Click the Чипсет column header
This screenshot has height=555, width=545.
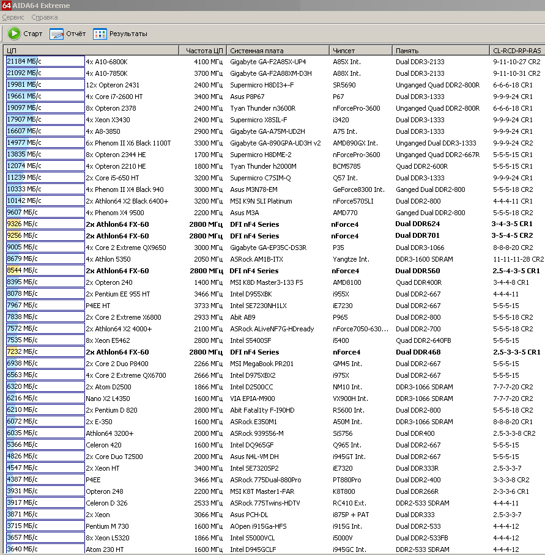tap(360, 51)
